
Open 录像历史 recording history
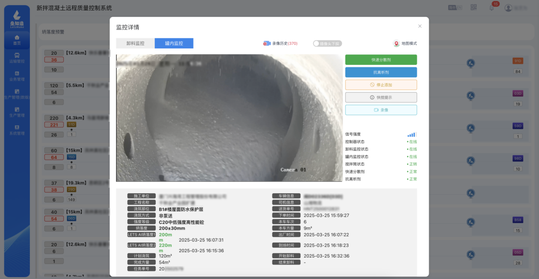coord(280,43)
